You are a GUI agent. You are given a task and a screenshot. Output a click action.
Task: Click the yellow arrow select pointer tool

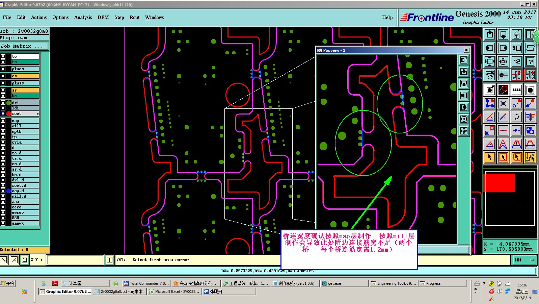click(490, 157)
